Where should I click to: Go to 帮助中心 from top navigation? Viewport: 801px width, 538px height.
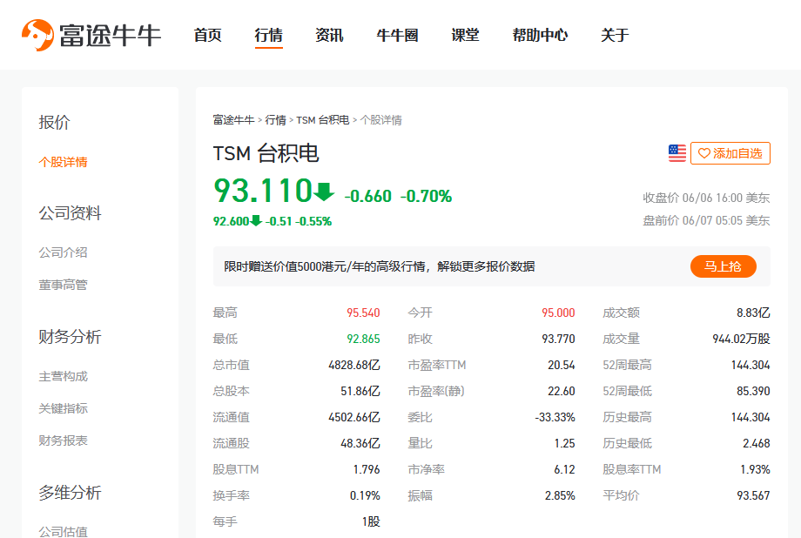539,35
